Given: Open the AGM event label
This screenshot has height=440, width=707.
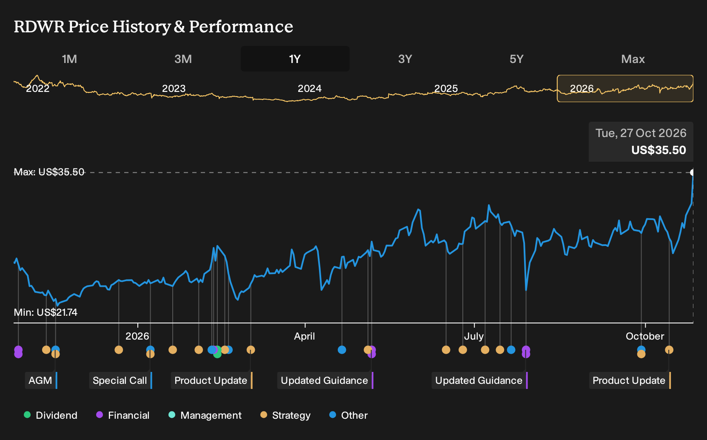Looking at the screenshot, I should point(40,380).
